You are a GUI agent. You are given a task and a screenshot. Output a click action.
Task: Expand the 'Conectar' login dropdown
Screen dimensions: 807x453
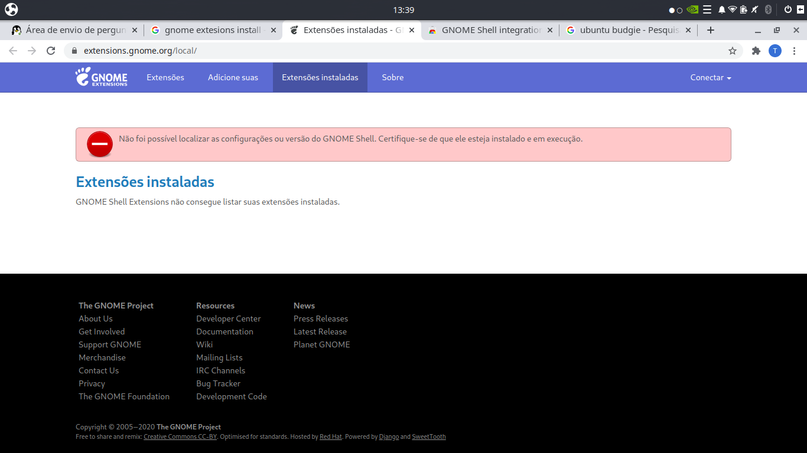click(711, 77)
